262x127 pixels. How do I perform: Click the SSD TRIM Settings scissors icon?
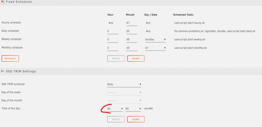point(3,71)
